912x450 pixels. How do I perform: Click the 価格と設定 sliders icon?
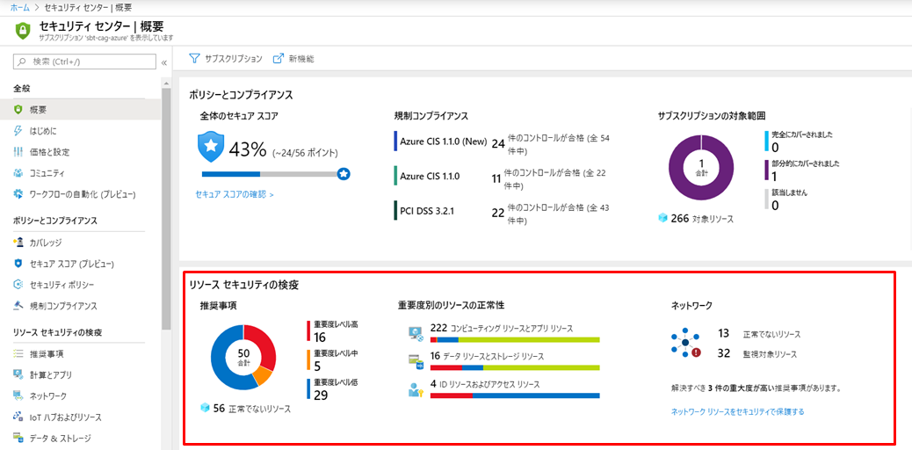[x=18, y=152]
